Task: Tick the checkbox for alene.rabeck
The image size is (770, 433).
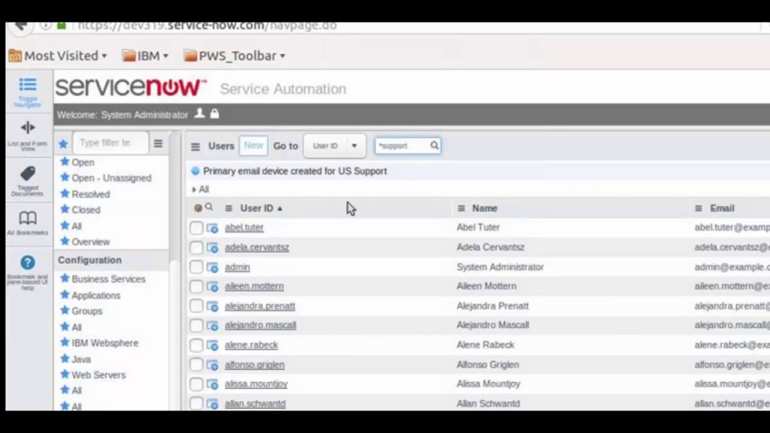Action: coord(196,345)
